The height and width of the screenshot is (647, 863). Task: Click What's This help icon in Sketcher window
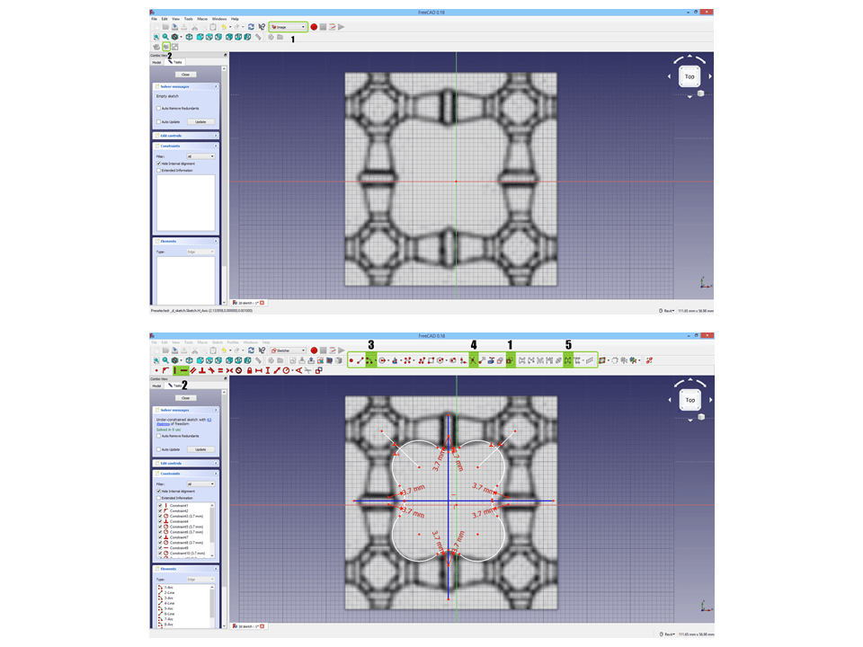click(262, 350)
